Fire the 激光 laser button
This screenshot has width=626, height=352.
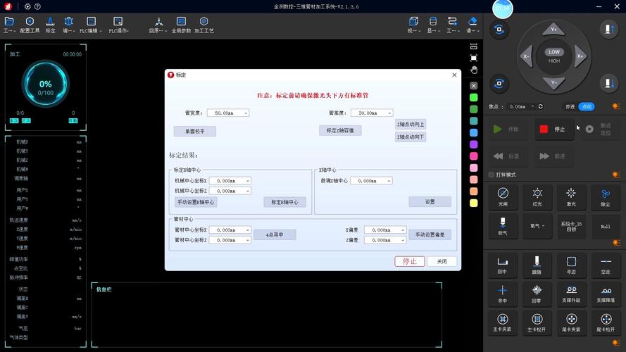tap(571, 197)
